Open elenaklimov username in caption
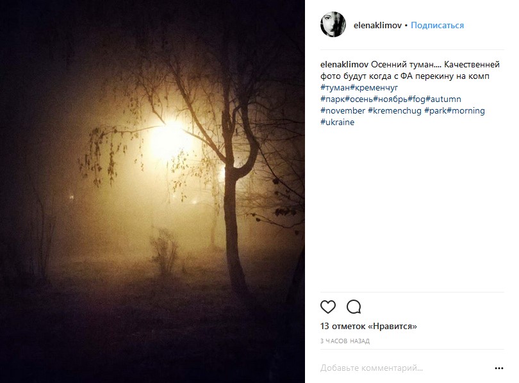519x383 pixels. (344, 64)
